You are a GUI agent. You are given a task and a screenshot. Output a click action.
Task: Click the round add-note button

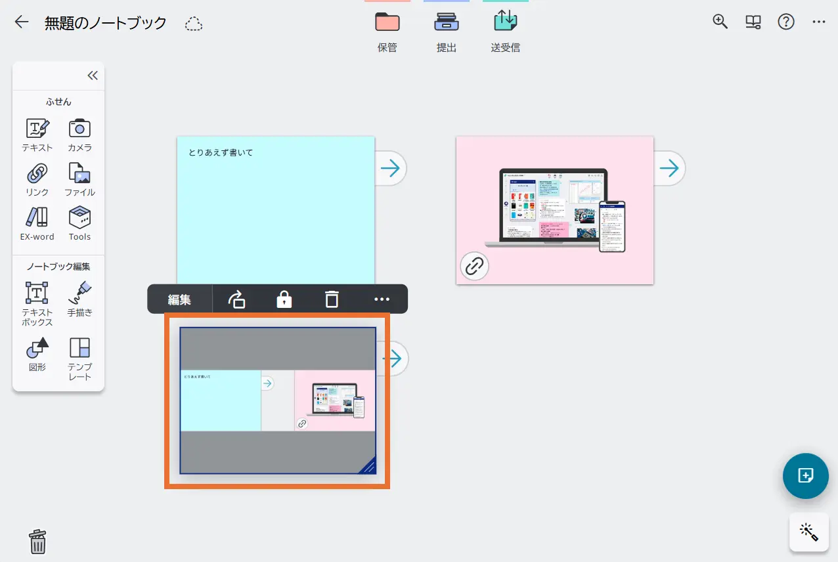click(x=805, y=476)
